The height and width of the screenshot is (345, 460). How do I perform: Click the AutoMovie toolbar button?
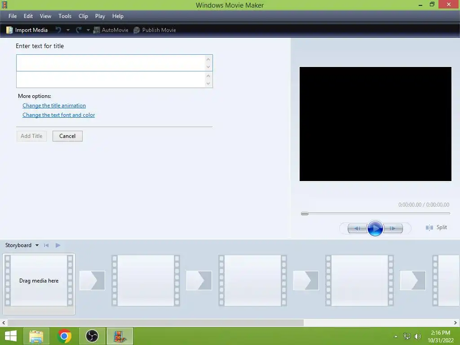(x=111, y=30)
